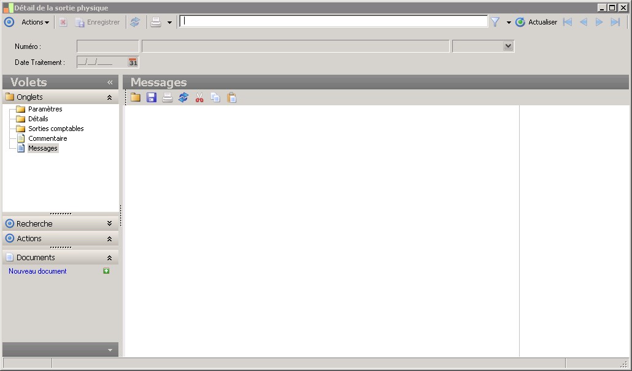Go to the previous record arrow
The image size is (632, 371).
tap(584, 22)
